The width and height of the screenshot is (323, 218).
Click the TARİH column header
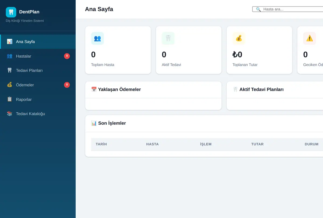tap(101, 144)
